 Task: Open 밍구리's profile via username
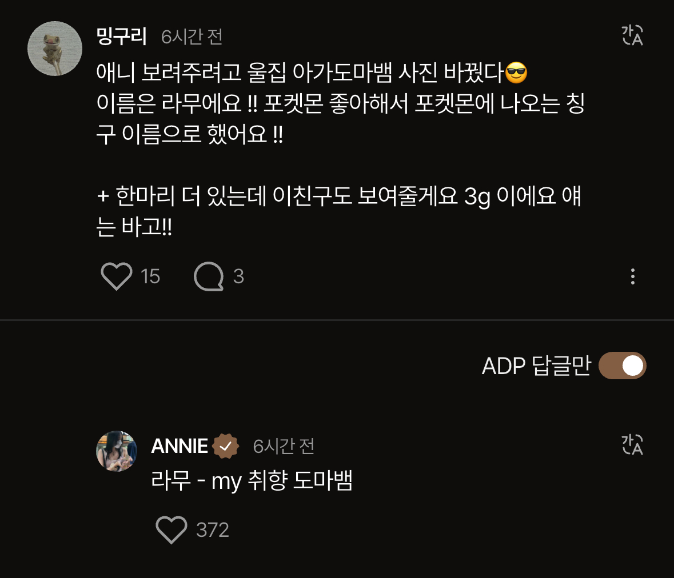pyautogui.click(x=122, y=37)
